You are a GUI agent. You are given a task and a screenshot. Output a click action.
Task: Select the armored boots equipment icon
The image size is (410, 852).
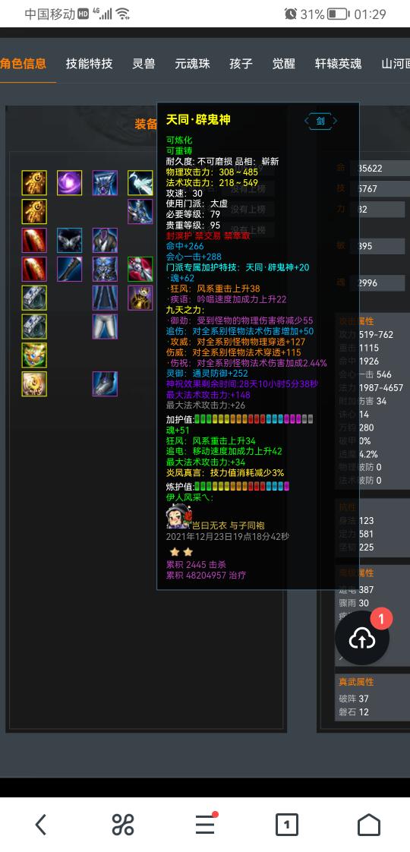(105, 383)
